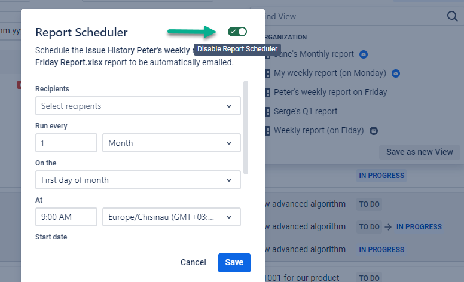
Task: Open the First day of month dropdown
Action: [138, 180]
